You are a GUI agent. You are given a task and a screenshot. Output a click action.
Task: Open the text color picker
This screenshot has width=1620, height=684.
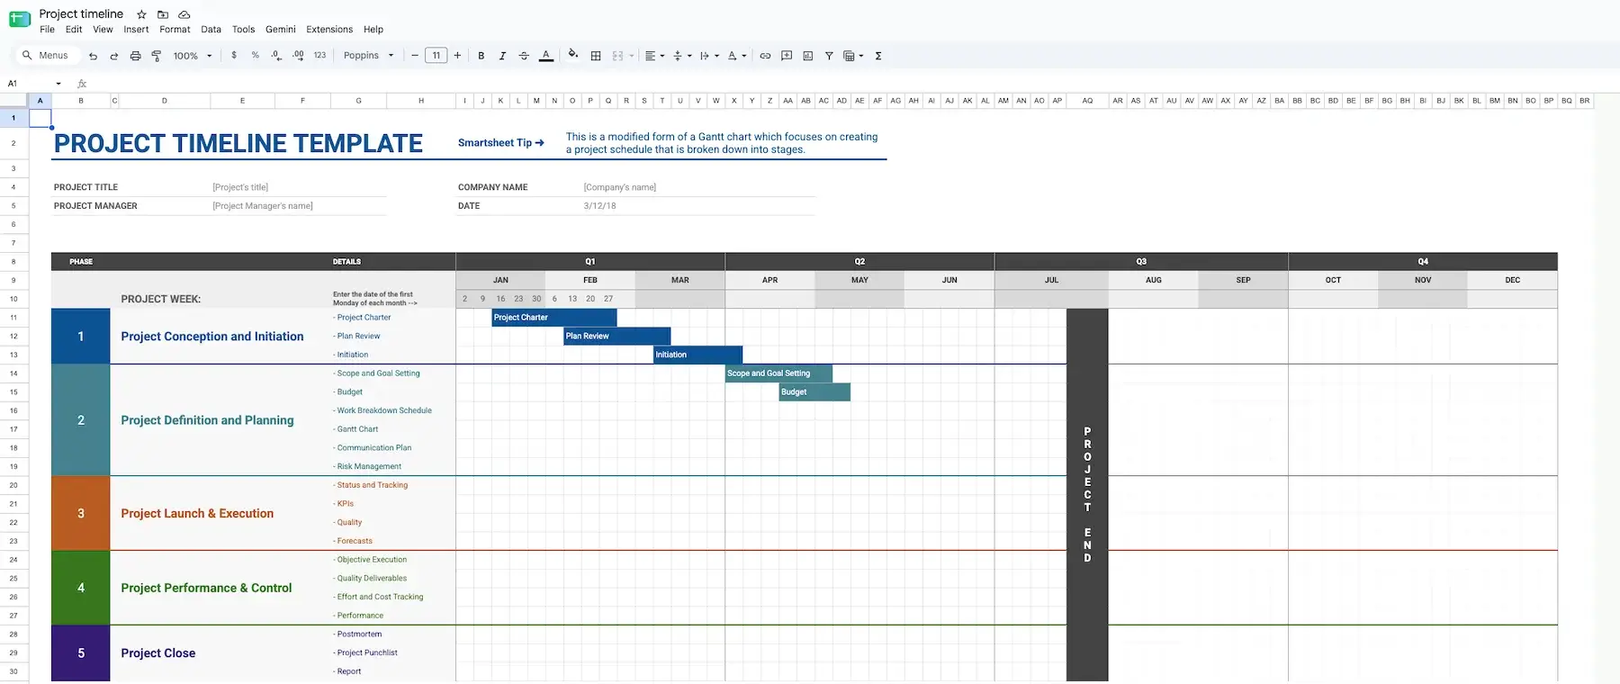pos(545,56)
